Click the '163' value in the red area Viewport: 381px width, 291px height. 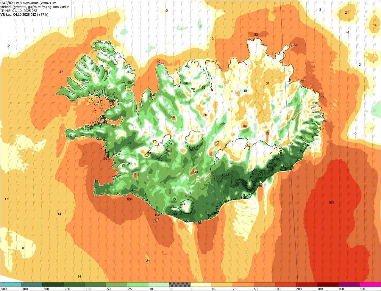pyautogui.click(x=331, y=203)
